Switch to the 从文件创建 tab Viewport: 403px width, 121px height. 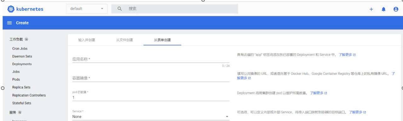pos(124,40)
